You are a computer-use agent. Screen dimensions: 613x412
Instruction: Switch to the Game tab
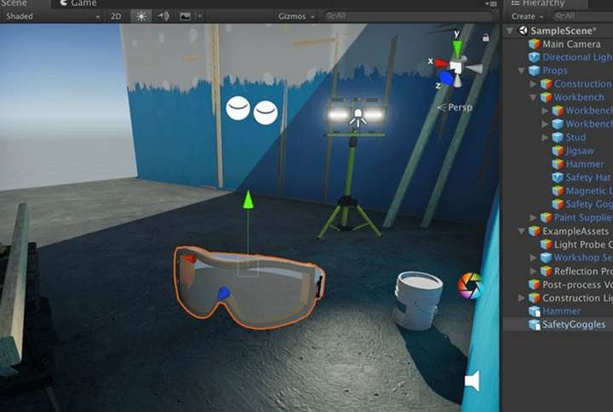tap(78, 3)
